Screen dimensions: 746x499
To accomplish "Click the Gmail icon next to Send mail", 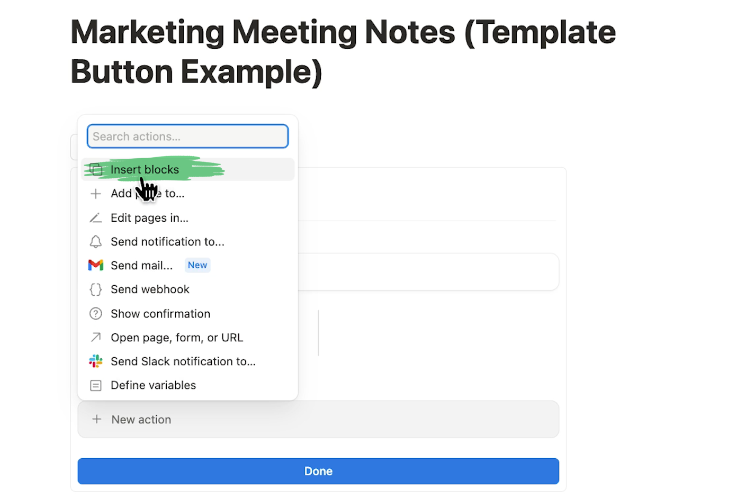I will click(96, 265).
